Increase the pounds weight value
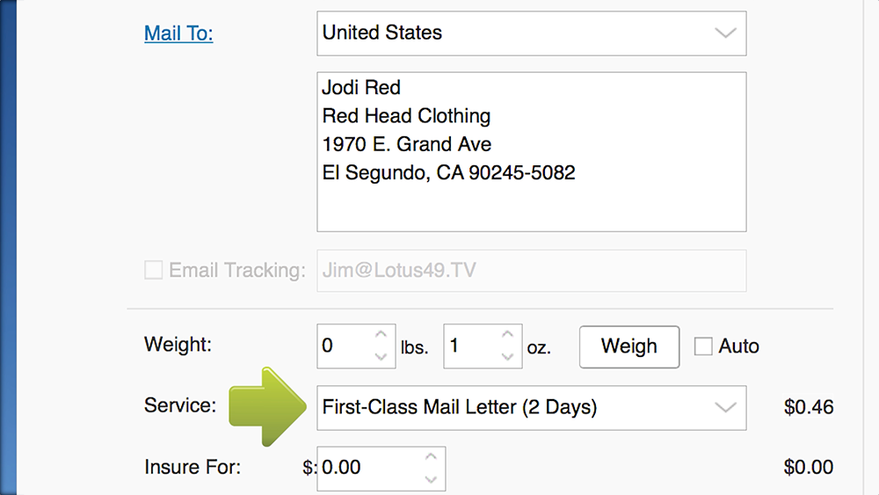Viewport: 879px width, 495px height. [x=381, y=335]
